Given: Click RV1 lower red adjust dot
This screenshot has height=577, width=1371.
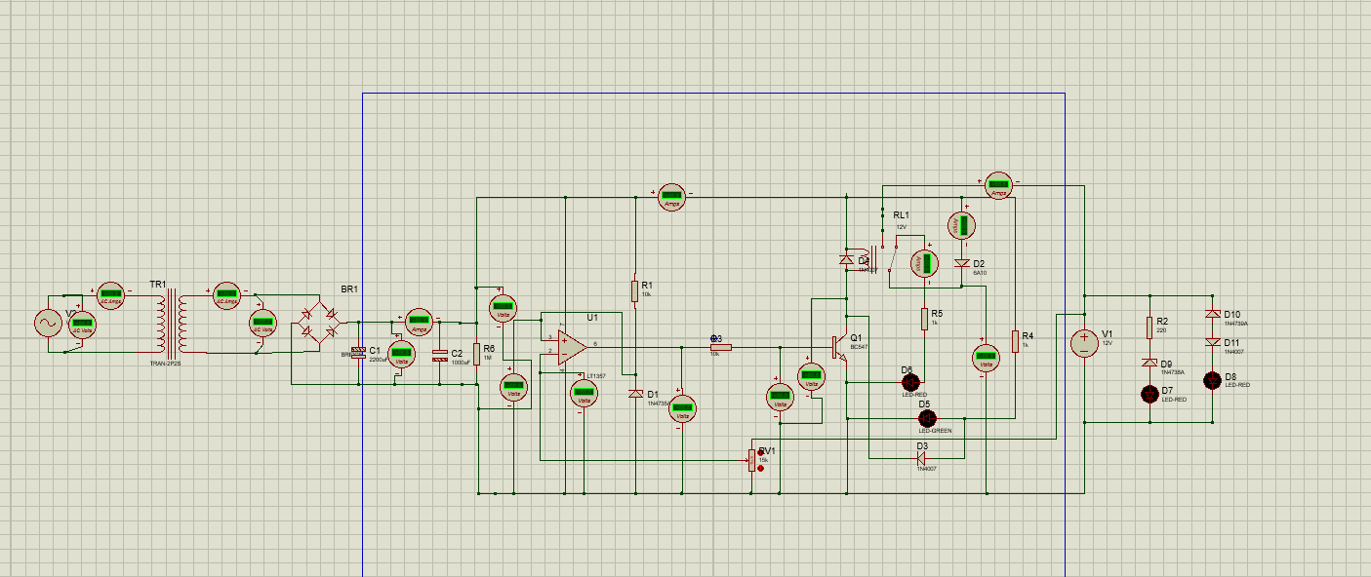Looking at the screenshot, I should pyautogui.click(x=761, y=468).
